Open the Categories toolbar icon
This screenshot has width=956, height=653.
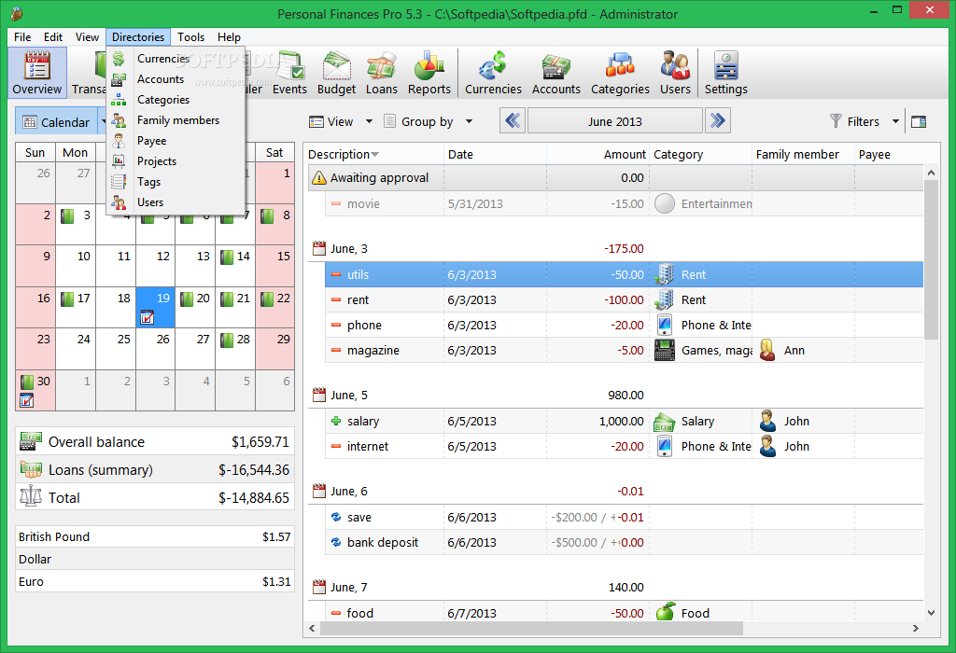[620, 73]
